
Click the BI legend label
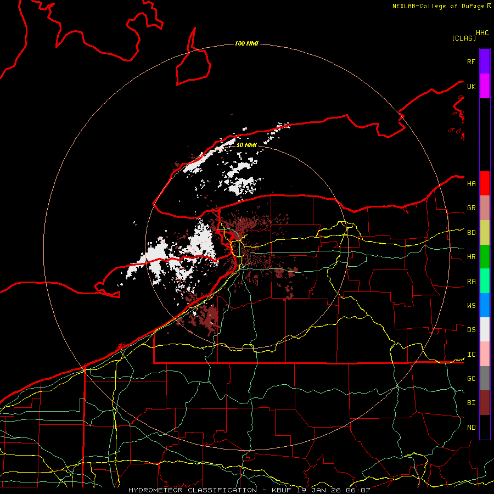click(x=471, y=403)
